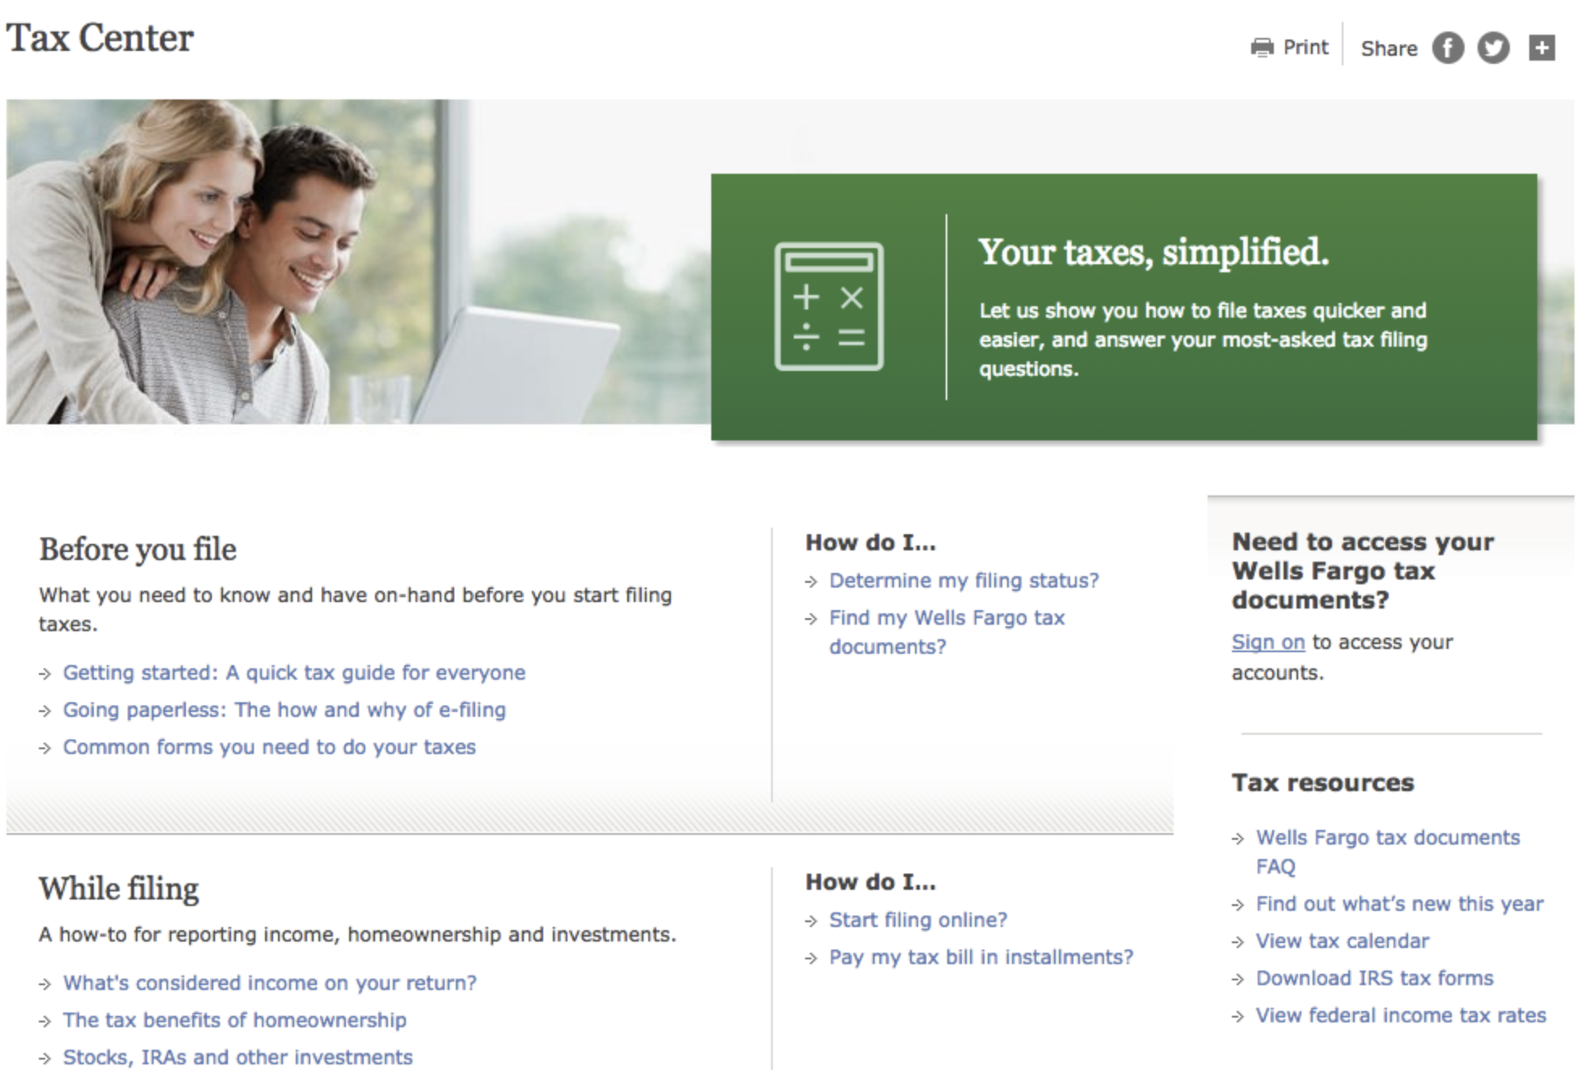Click arrow beside Getting started link

pyautogui.click(x=45, y=673)
